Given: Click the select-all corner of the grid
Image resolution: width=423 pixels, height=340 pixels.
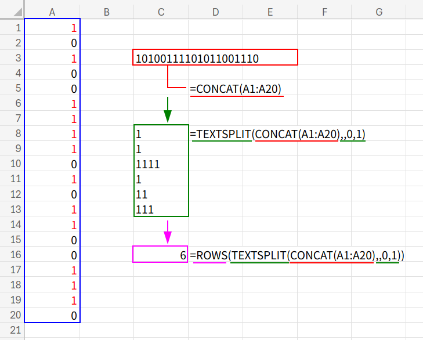Looking at the screenshot, I should (x=12, y=10).
